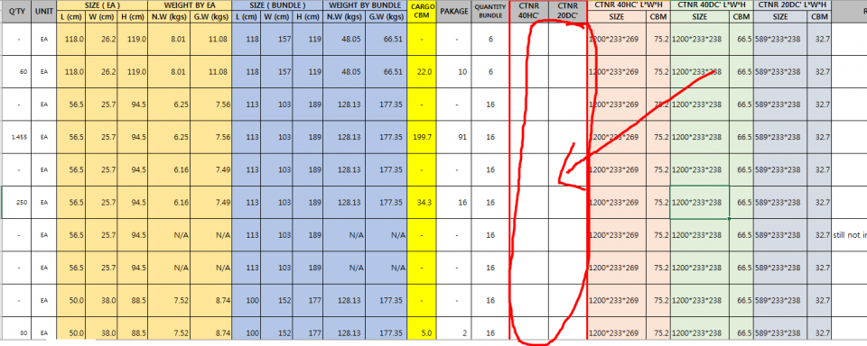Click the QUANTITY BUNDLE header cell
867x346 pixels.
[489, 12]
